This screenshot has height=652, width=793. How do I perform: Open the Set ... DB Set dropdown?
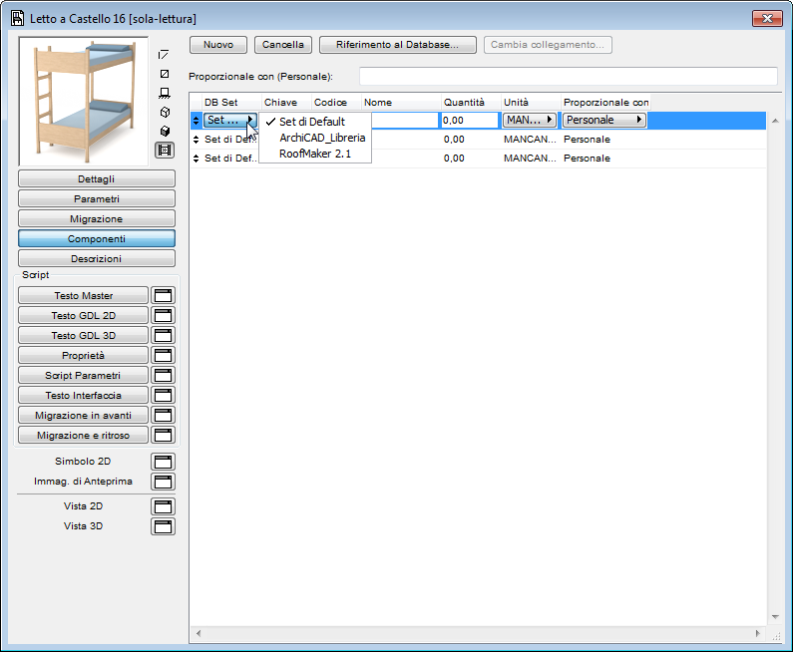(230, 121)
